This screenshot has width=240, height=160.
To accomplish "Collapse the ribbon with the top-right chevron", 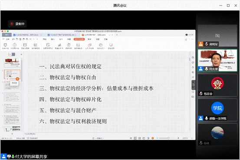I will 192,39.
